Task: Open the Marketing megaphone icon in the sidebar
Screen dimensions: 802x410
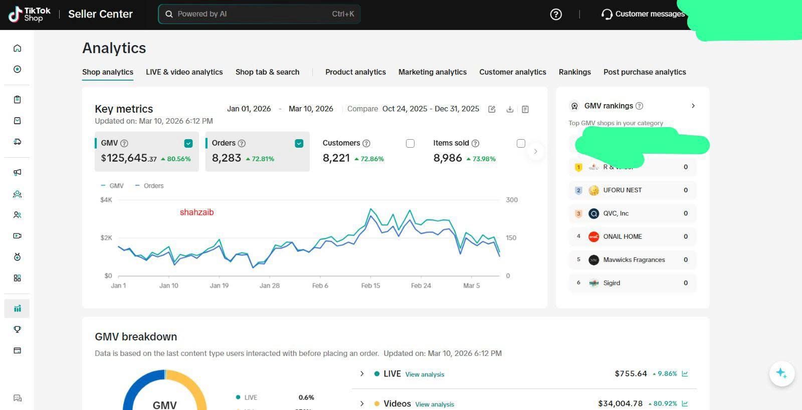Action: 17,172
